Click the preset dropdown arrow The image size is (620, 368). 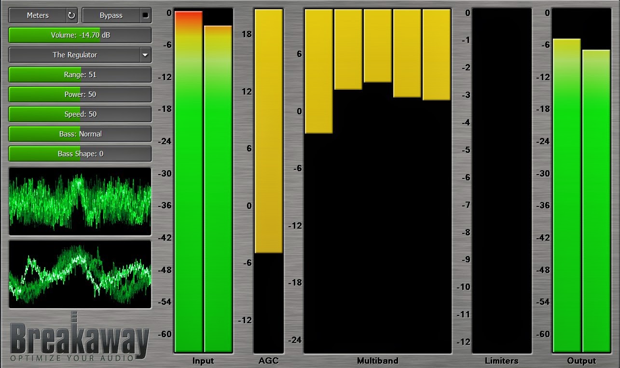145,55
